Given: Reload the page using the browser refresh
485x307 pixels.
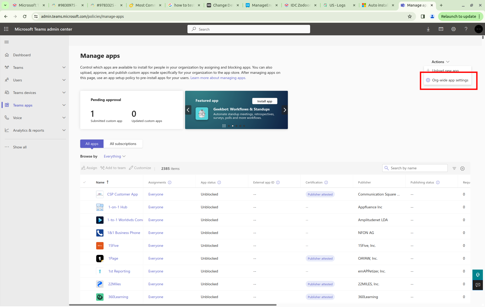Looking at the screenshot, I should pyautogui.click(x=25, y=16).
